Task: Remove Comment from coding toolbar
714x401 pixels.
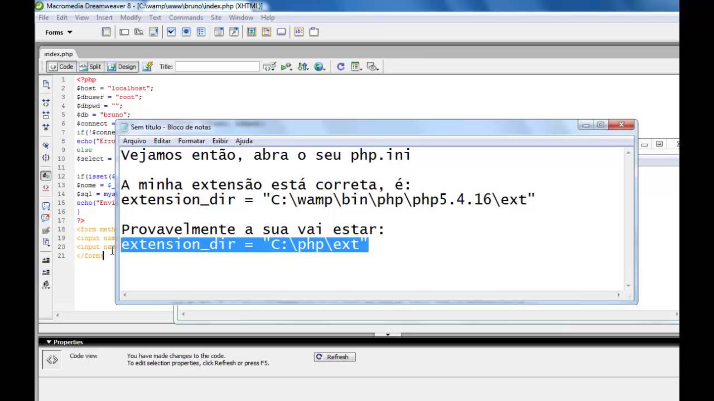Action: click(46, 217)
